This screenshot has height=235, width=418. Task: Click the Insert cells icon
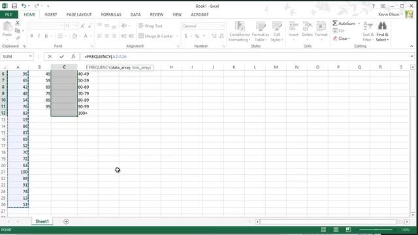(293, 26)
